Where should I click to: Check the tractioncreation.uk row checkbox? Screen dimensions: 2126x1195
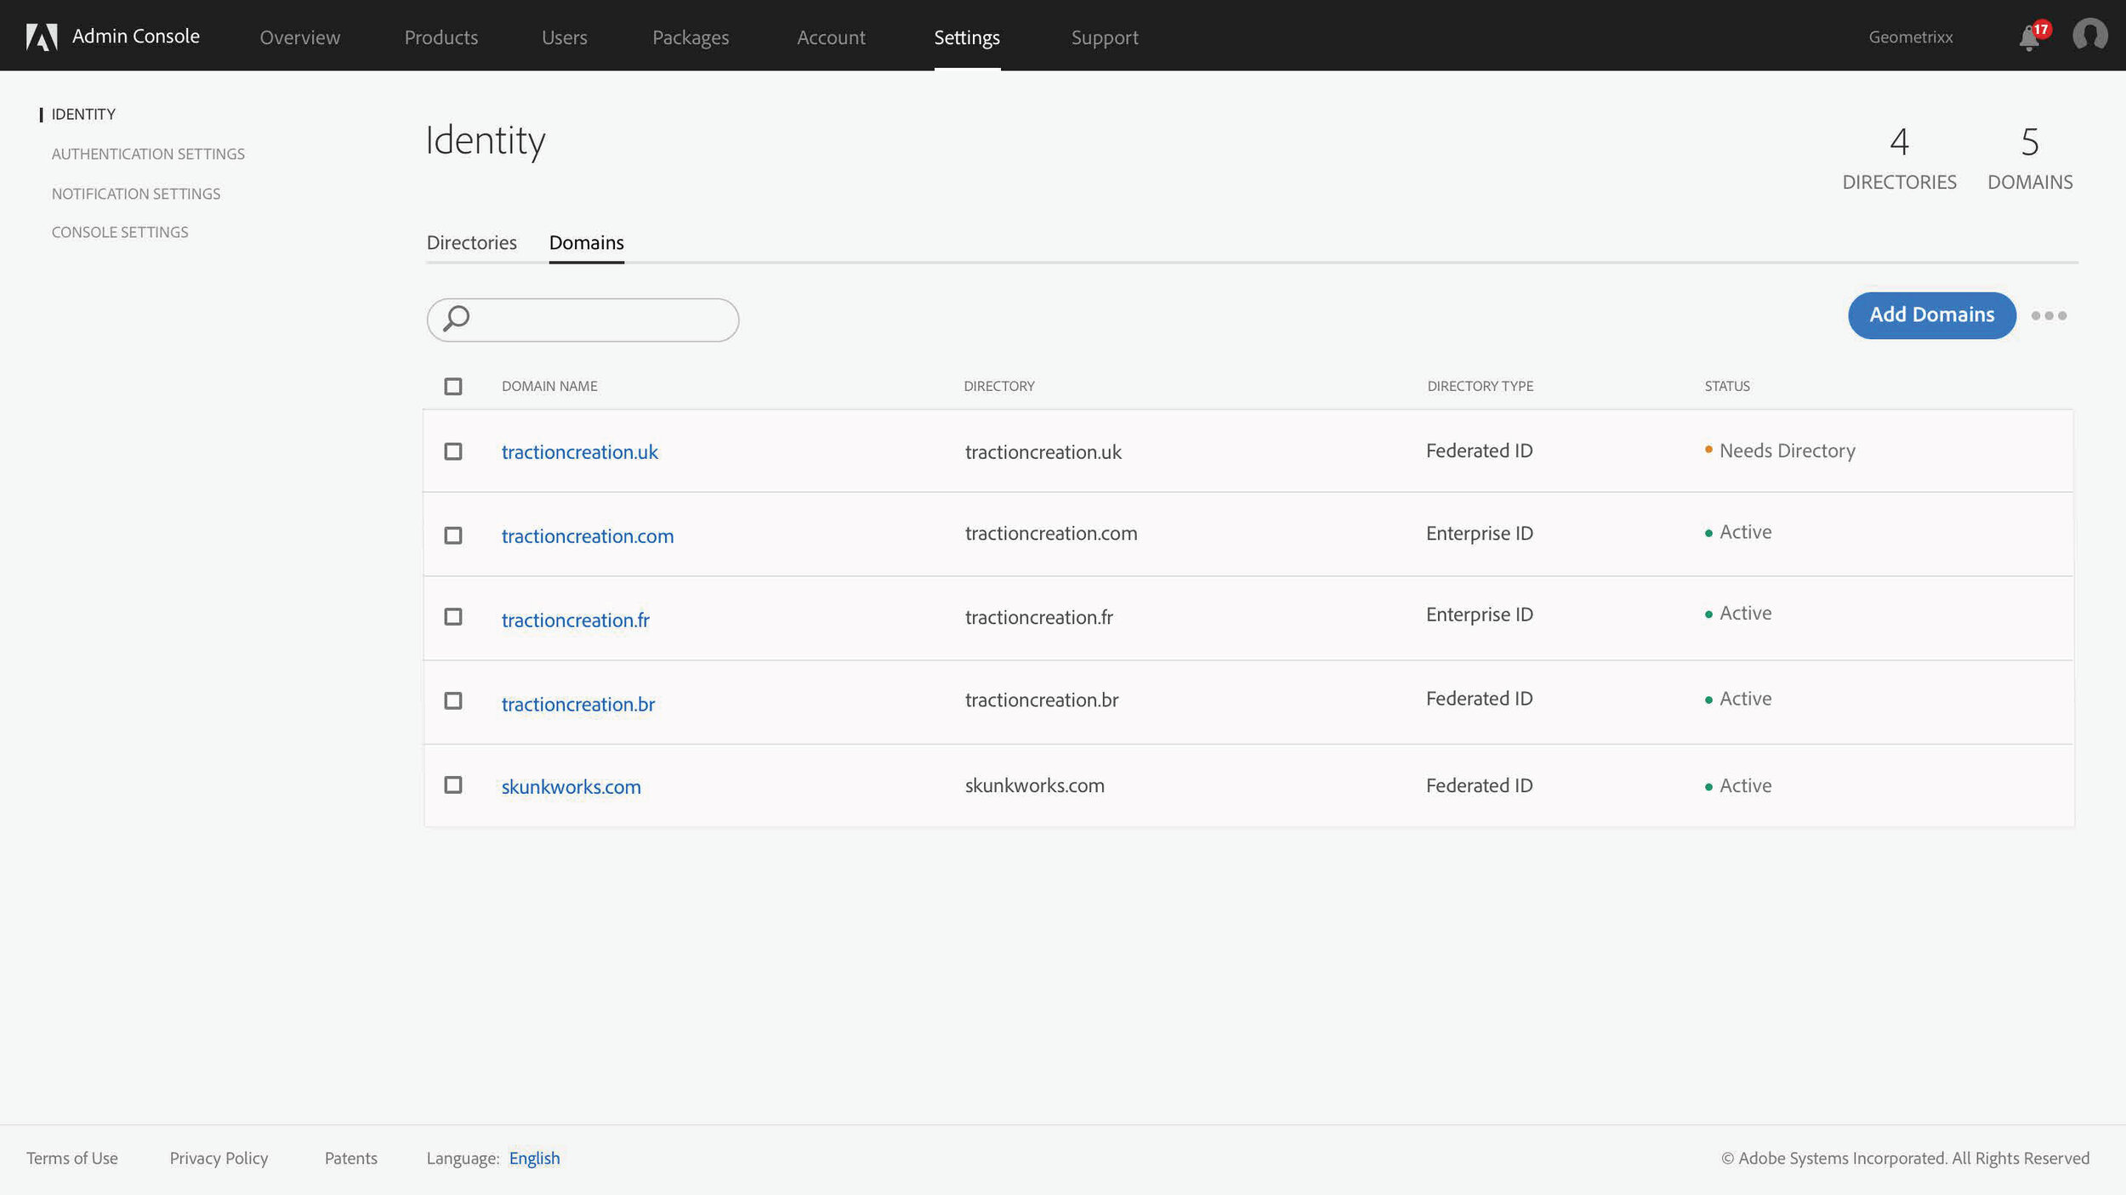(x=453, y=451)
